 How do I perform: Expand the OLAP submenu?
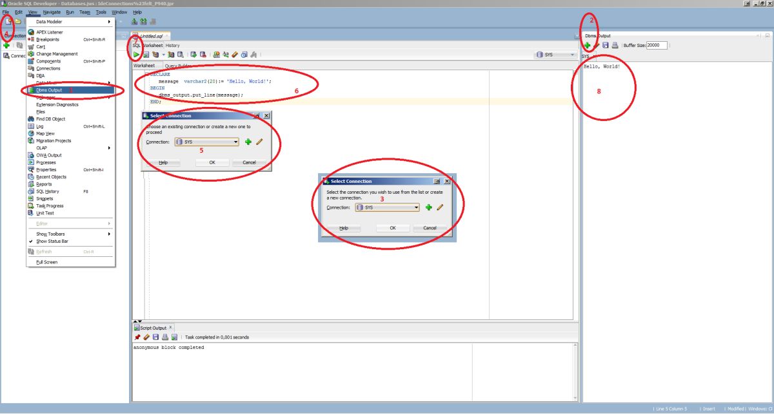[x=70, y=148]
